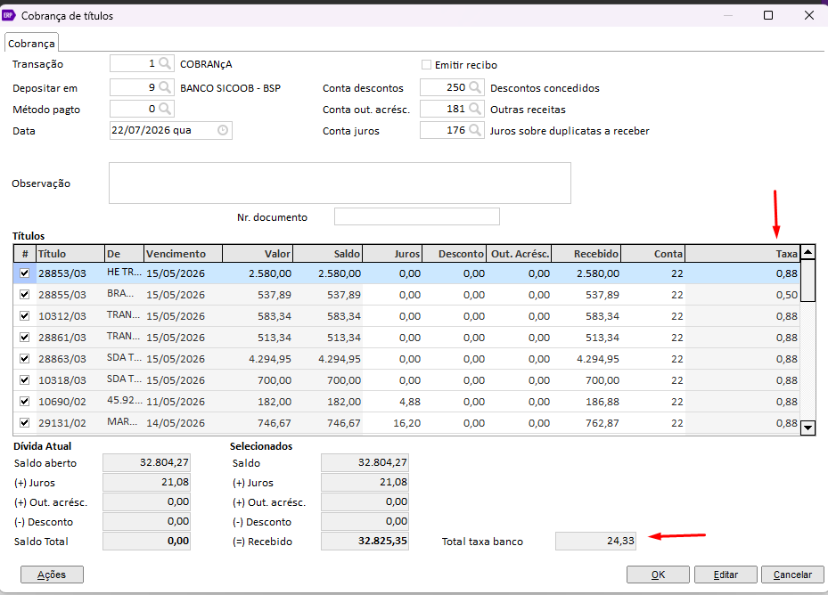Click the Método pagto search magnifier

click(x=165, y=109)
